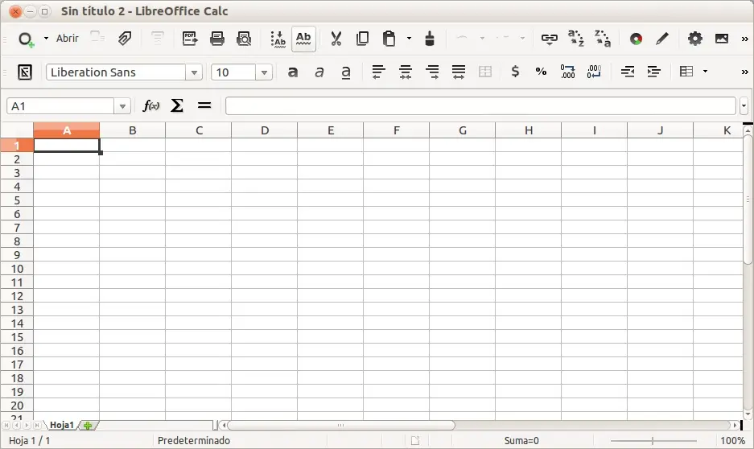Click the Borders icon
This screenshot has width=754, height=449.
(x=686, y=72)
